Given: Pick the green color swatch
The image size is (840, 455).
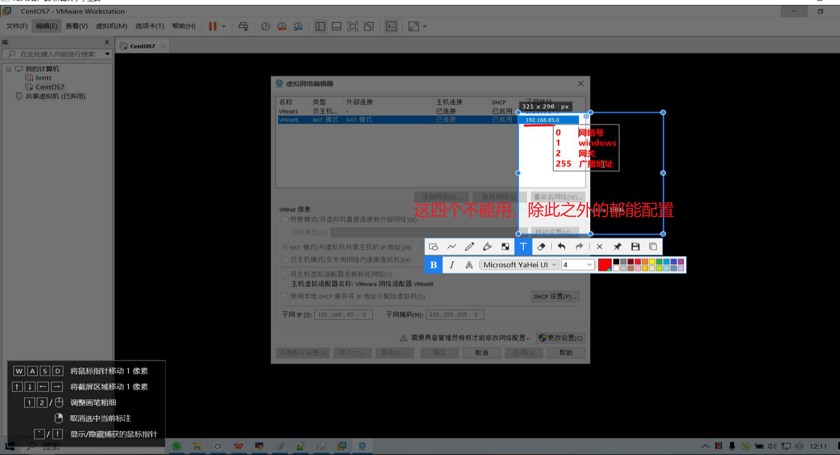Looking at the screenshot, I should (x=659, y=262).
